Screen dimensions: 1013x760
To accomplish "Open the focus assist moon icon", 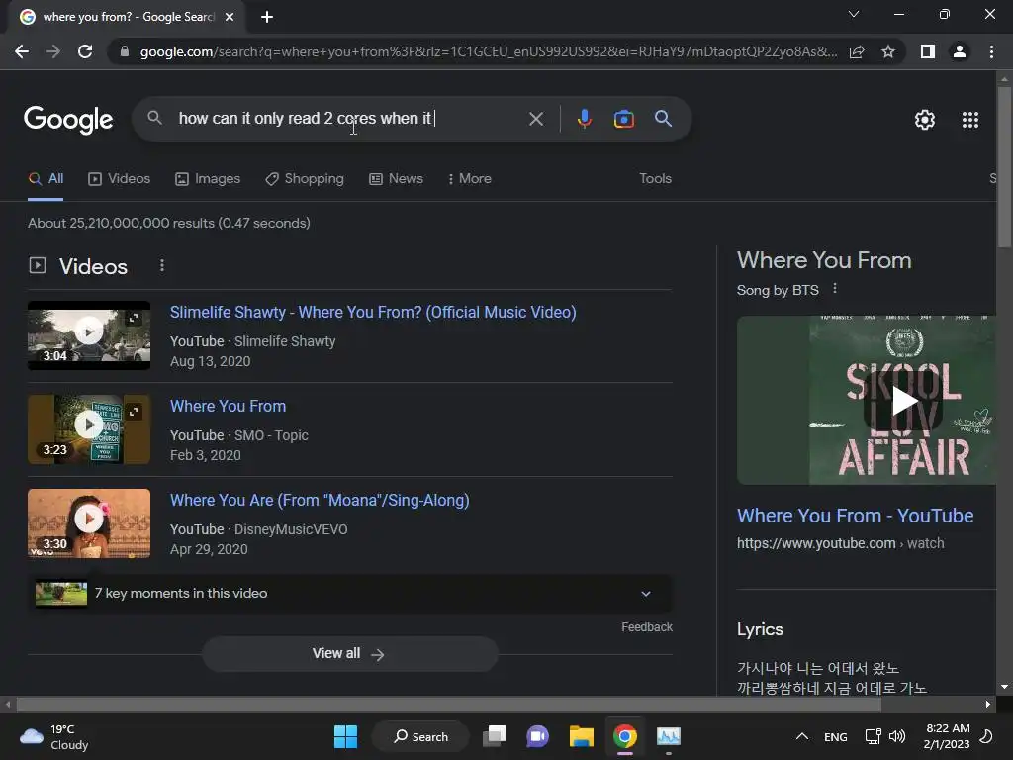I will 986,736.
